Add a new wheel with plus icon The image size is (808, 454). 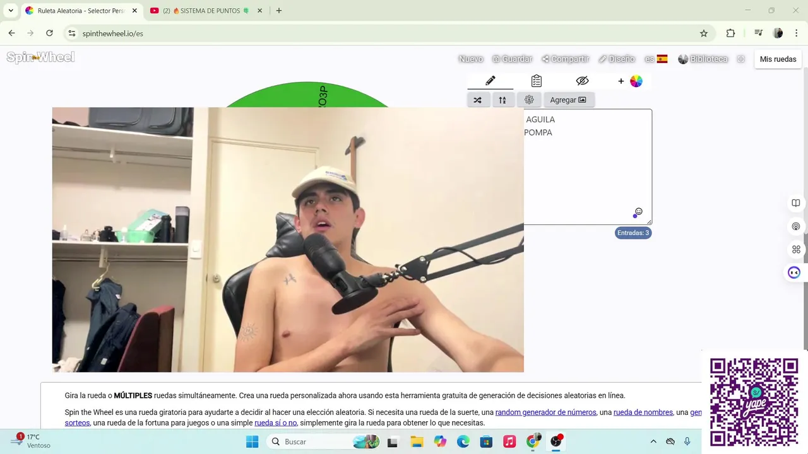(x=629, y=81)
